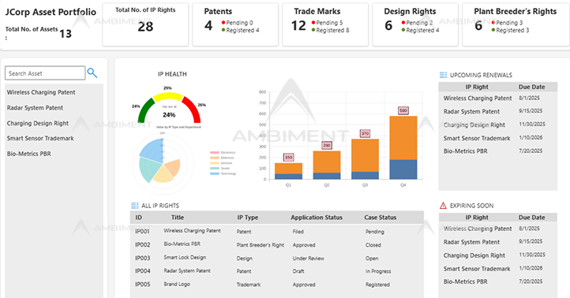Click the Closed case status cell
Screen dimensions: 570x298
click(373, 245)
